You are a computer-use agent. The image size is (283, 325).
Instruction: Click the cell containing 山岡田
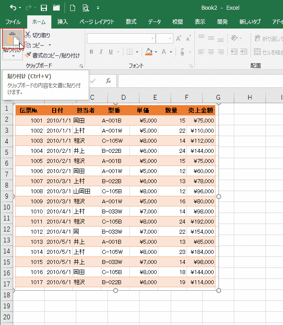click(87, 191)
